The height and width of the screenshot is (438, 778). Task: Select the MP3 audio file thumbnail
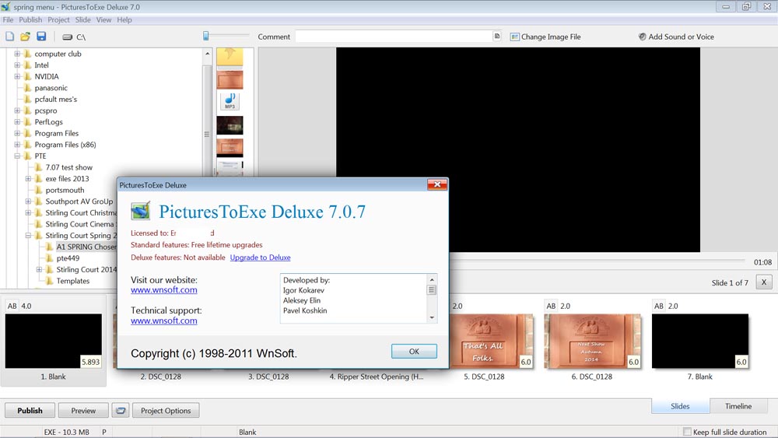[x=230, y=100]
